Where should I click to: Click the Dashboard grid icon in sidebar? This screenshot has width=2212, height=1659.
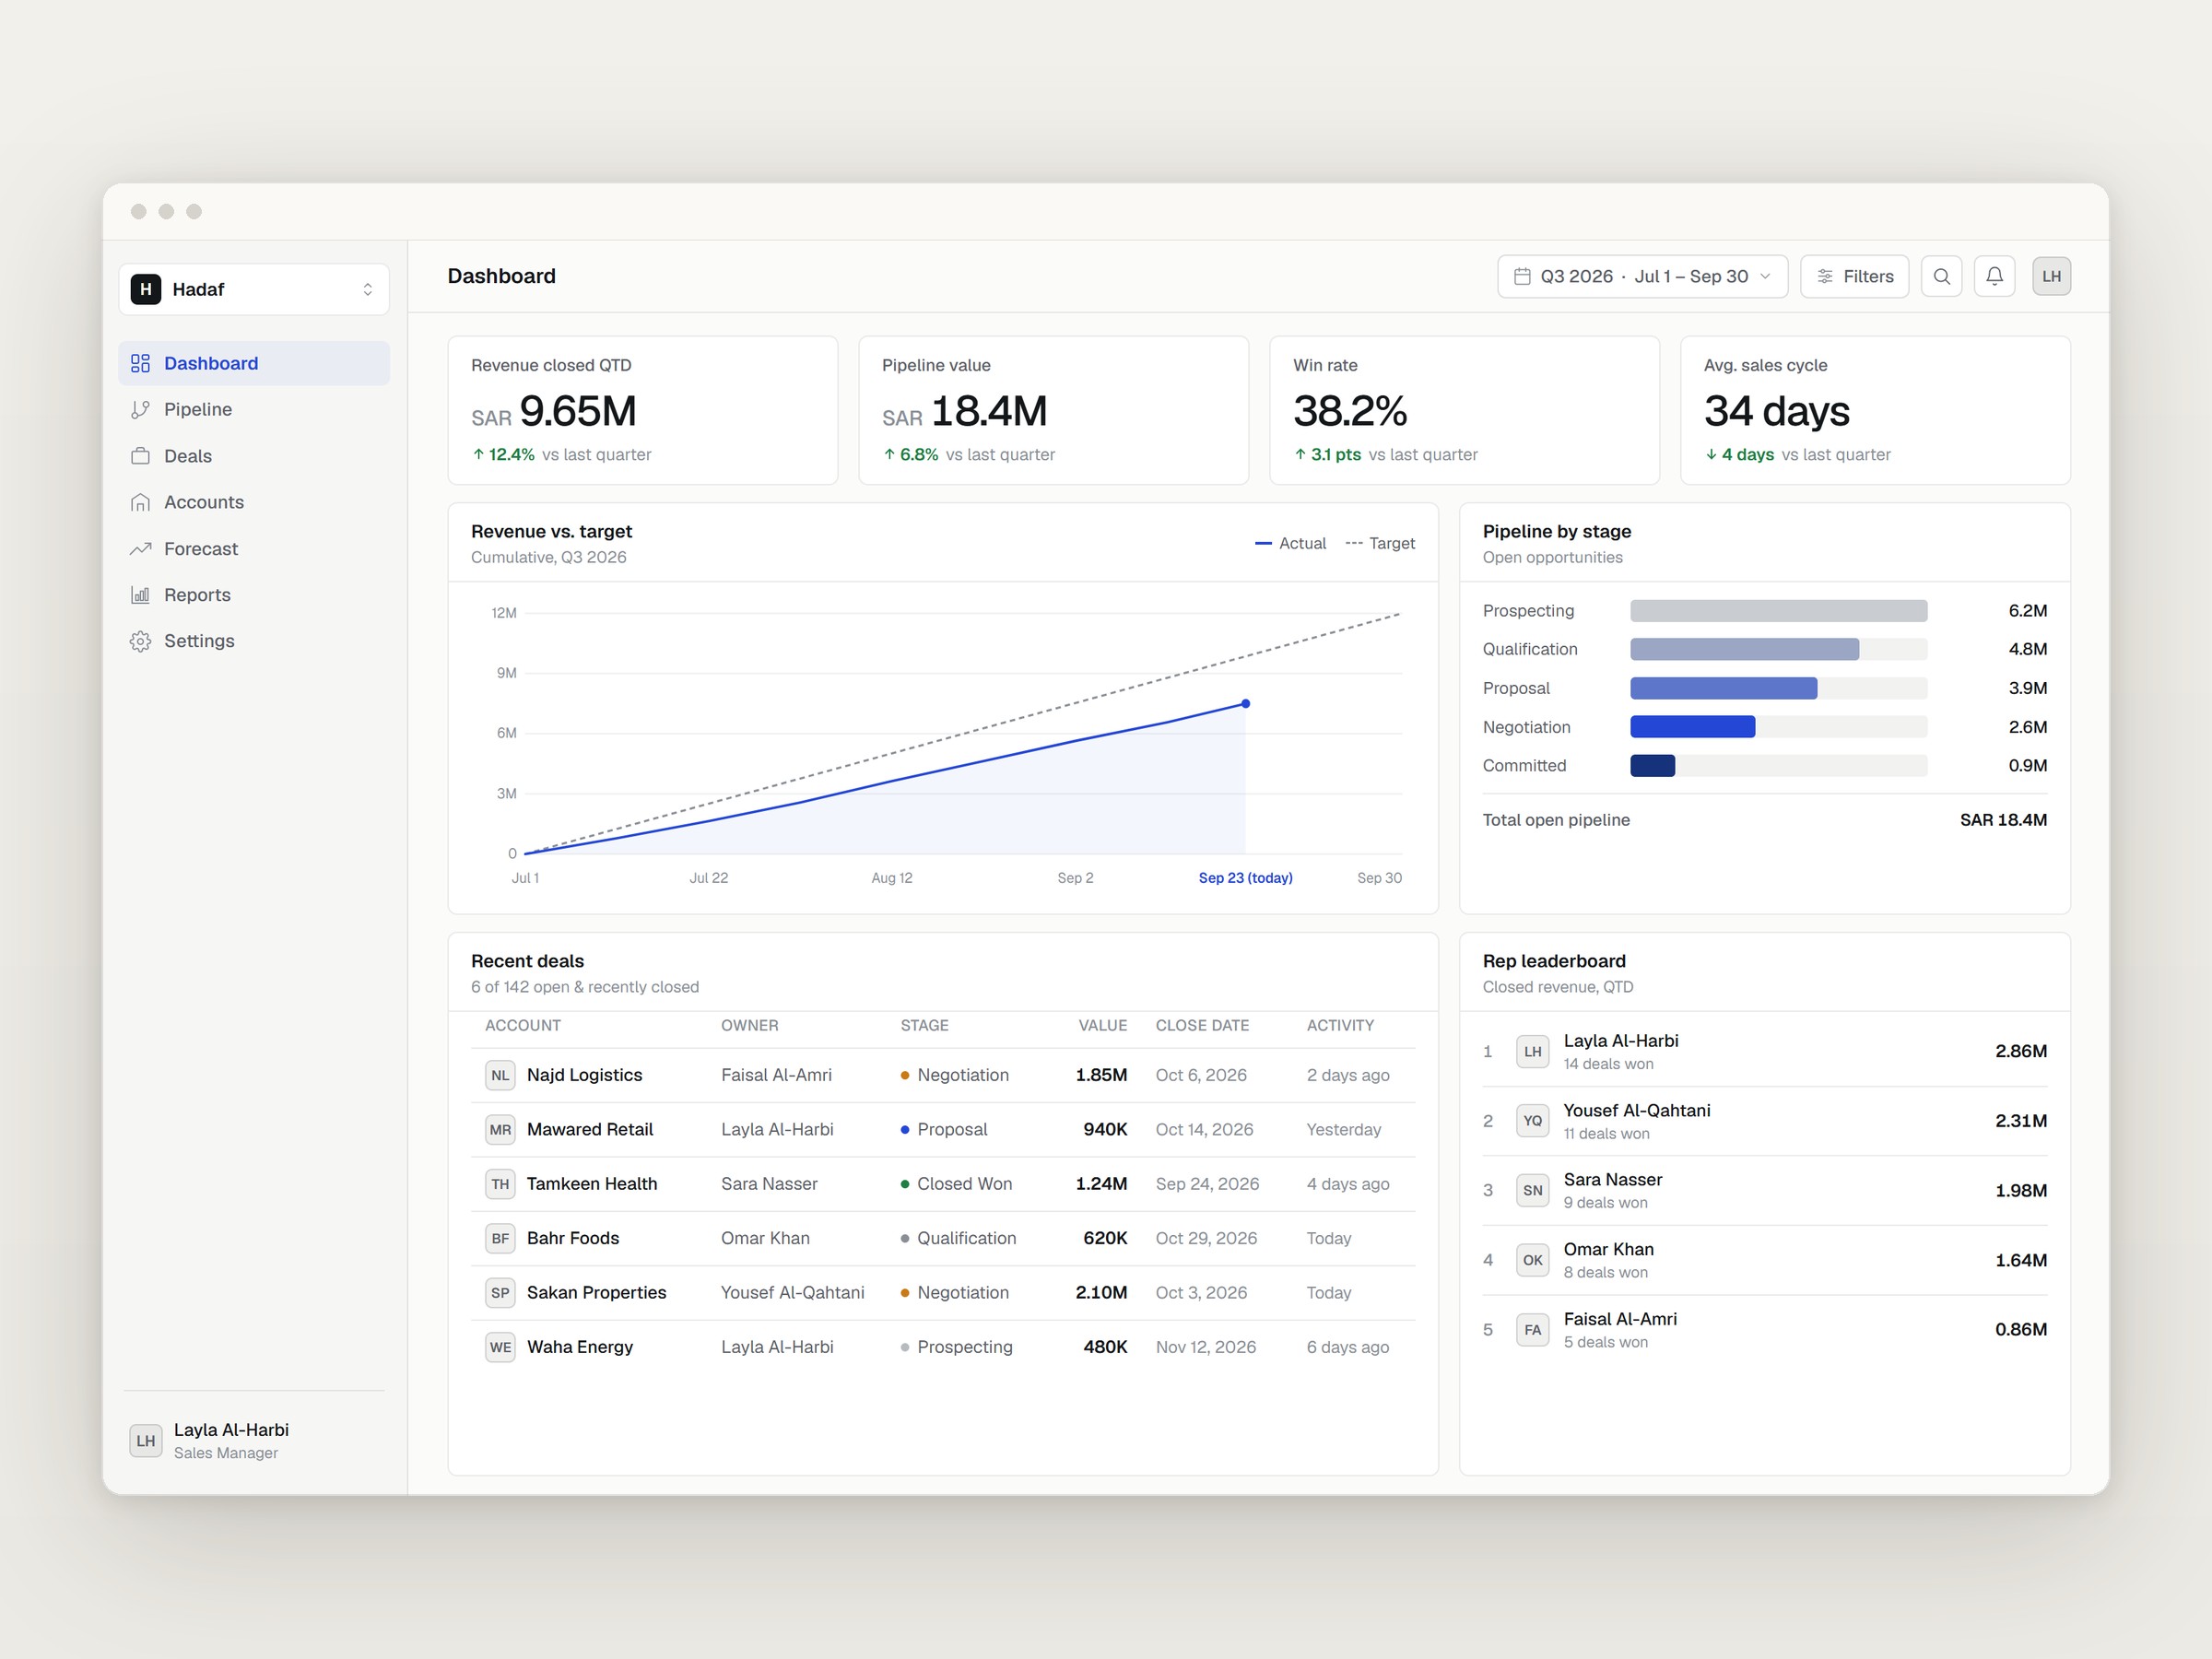pyautogui.click(x=141, y=363)
